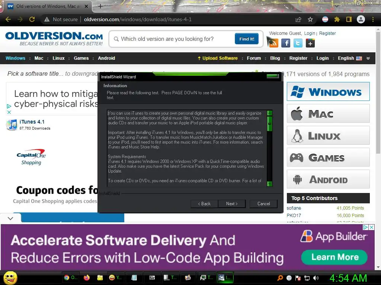The width and height of the screenshot is (381, 285).
Task: Bookmark this page with the star icon
Action: click(310, 19)
